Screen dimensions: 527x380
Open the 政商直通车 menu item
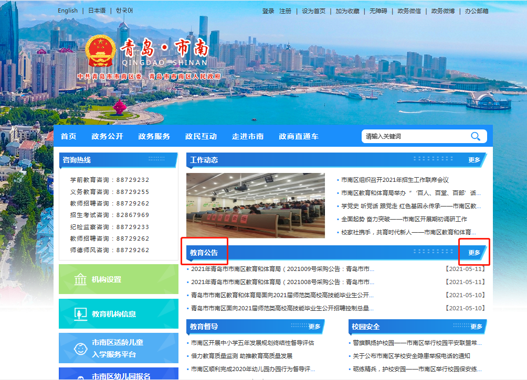(299, 136)
